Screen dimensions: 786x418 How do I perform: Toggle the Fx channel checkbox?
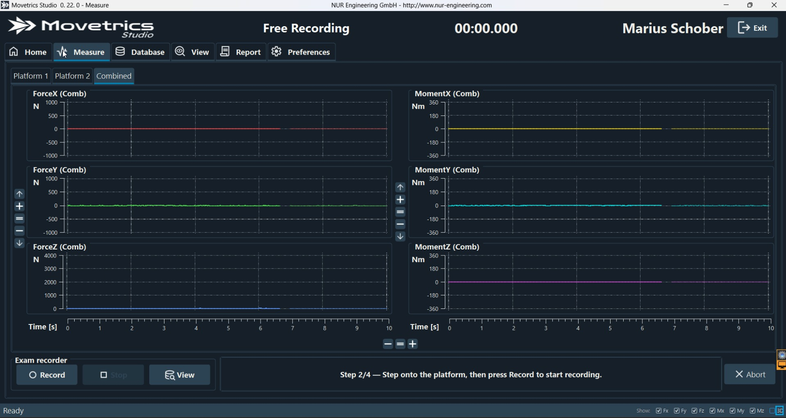659,411
